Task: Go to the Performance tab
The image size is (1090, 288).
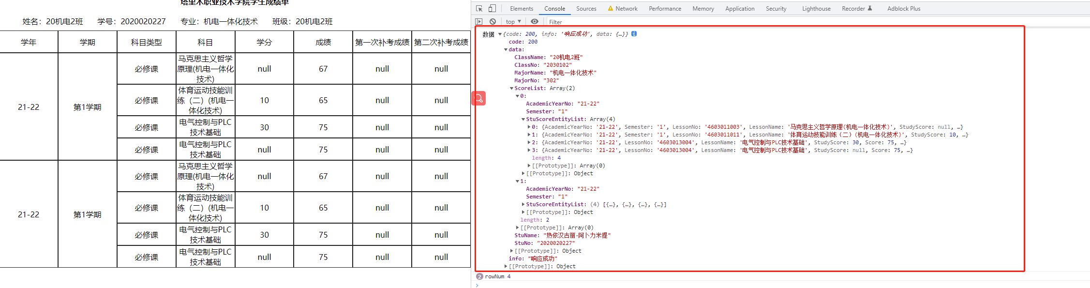Action: pyautogui.click(x=665, y=9)
